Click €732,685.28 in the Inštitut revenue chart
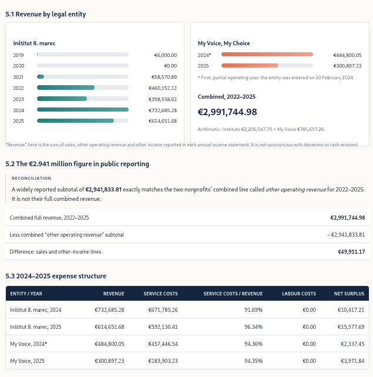373x377 pixels. (x=163, y=110)
